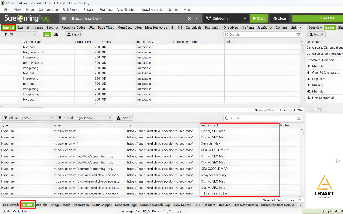Viewport: 343px width, 214px height.
Task: Switch to tree view icon
Action: [56, 35]
